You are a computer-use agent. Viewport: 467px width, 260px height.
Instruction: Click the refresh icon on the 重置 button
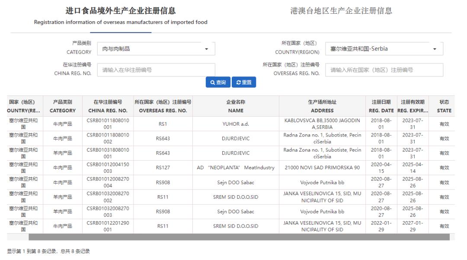point(238,82)
